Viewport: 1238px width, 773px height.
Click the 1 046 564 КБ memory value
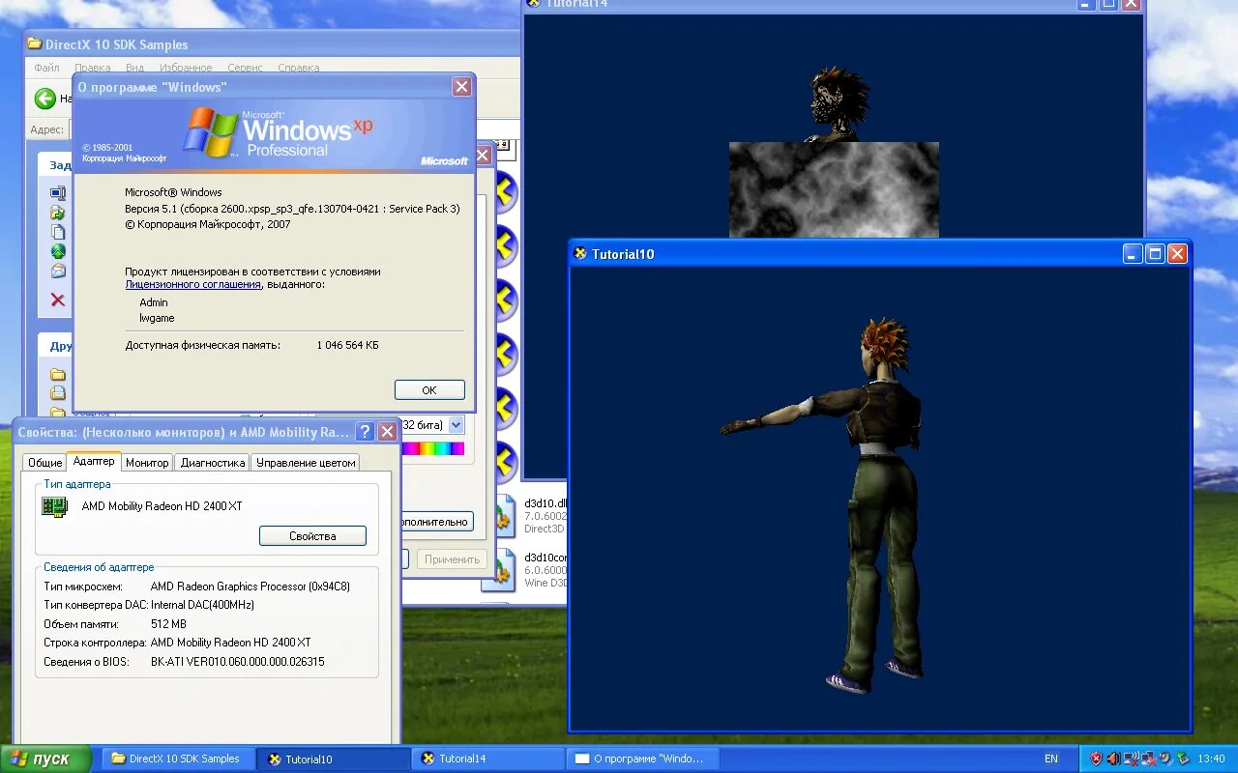[347, 345]
